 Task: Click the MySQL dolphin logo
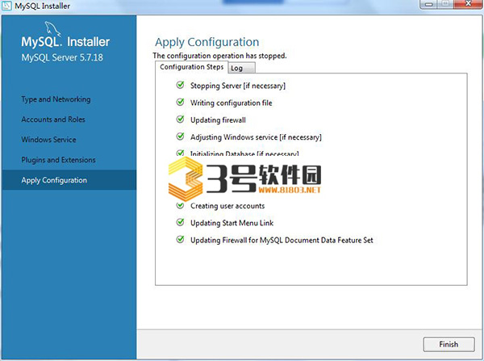tap(52, 29)
